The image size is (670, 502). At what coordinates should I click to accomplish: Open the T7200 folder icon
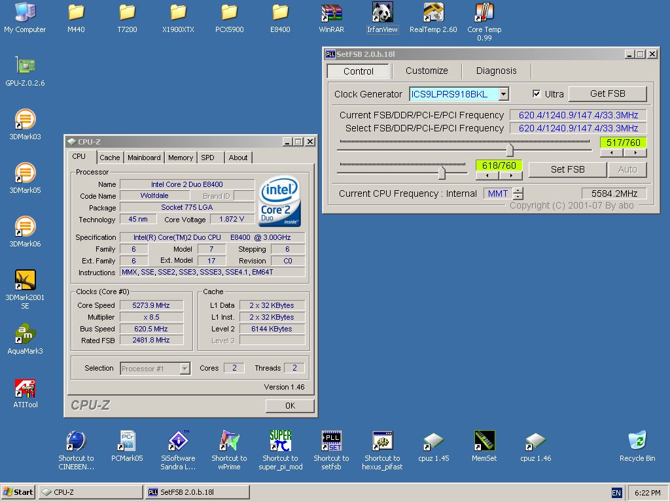tap(127, 18)
